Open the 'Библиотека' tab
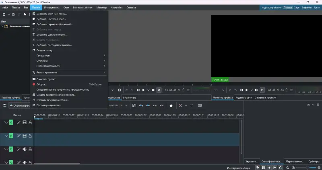 coord(130,97)
